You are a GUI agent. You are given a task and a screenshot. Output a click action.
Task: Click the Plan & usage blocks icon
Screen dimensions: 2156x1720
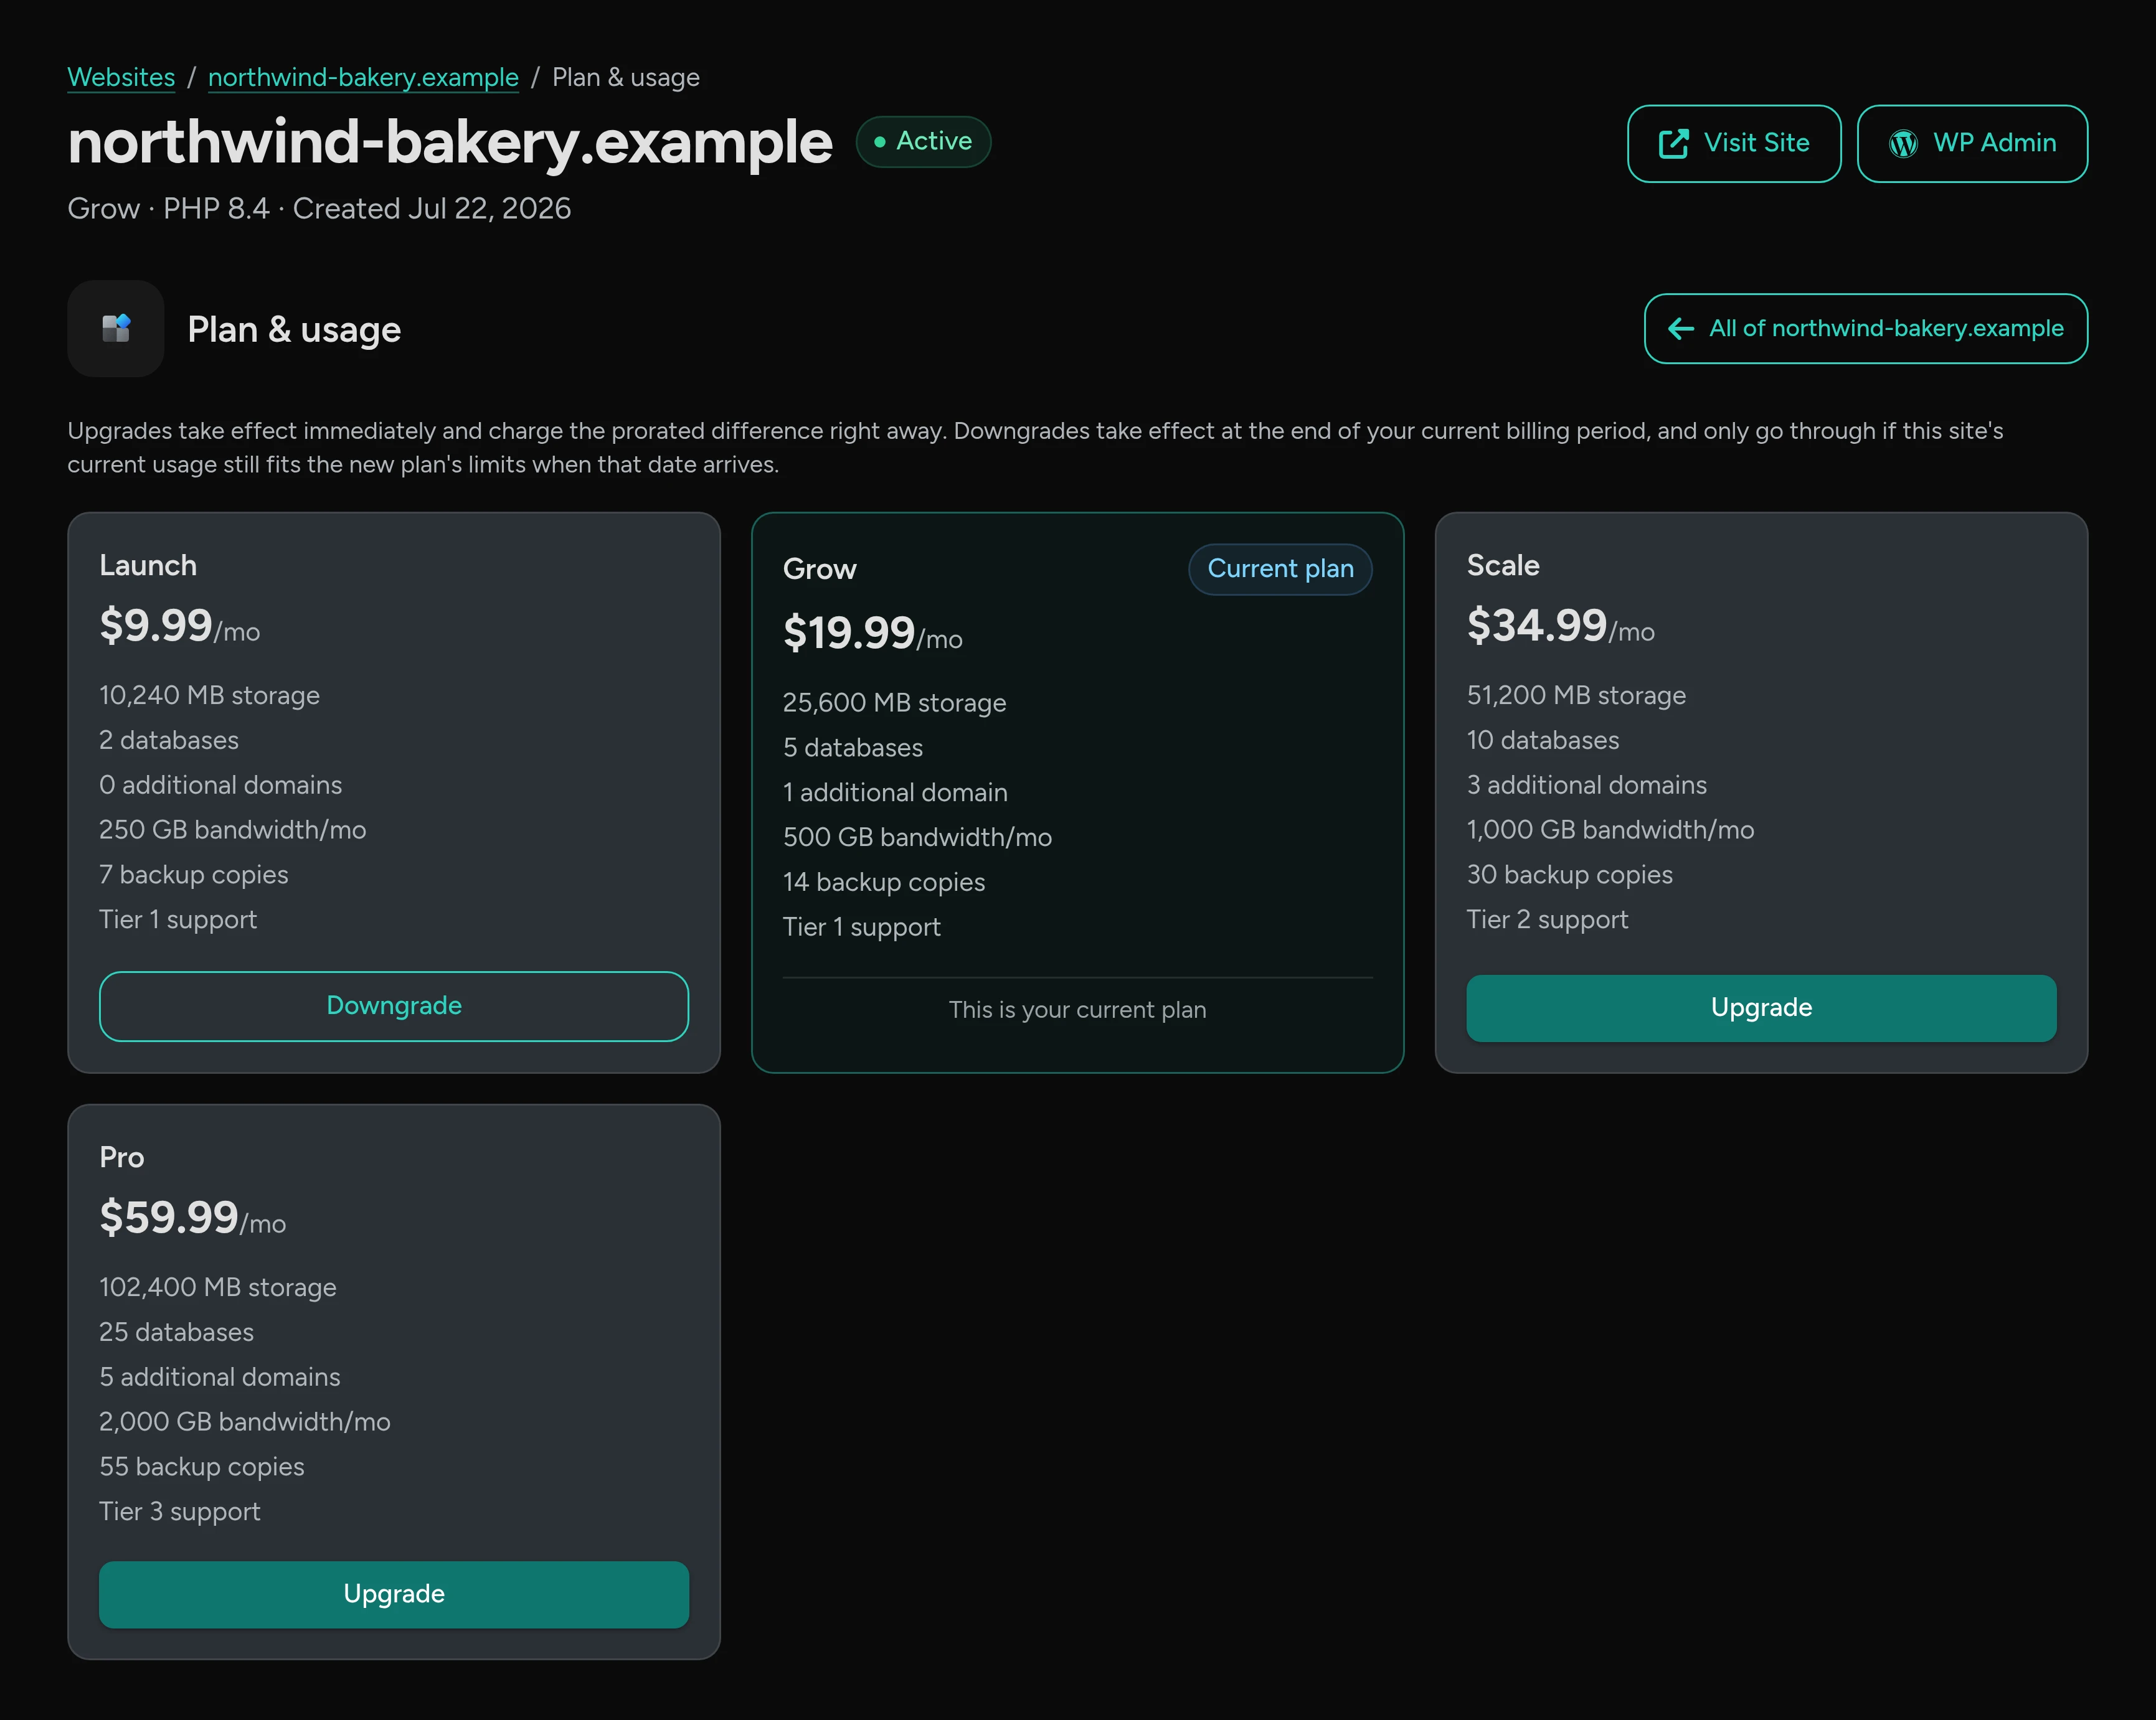point(116,328)
